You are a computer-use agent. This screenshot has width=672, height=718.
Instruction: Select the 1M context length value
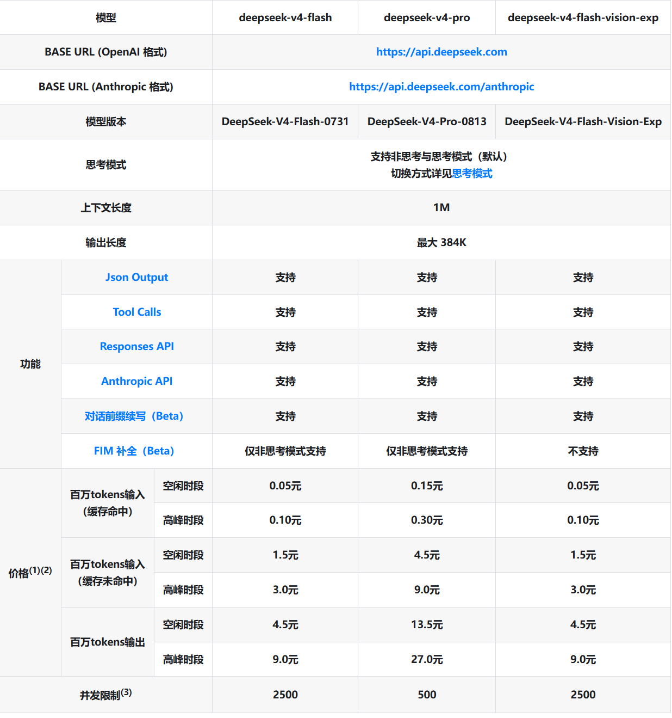441,208
